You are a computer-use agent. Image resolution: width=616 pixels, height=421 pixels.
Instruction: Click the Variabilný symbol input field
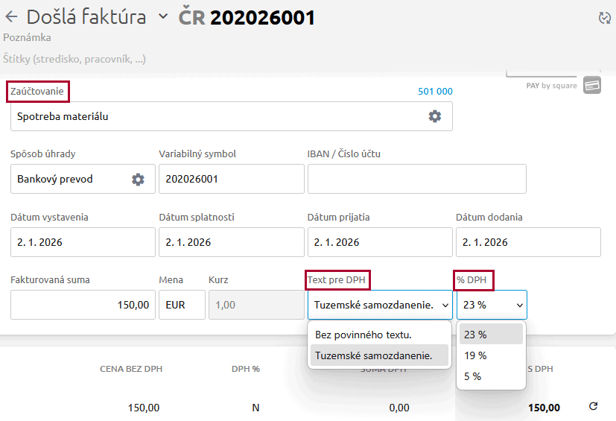pos(231,179)
